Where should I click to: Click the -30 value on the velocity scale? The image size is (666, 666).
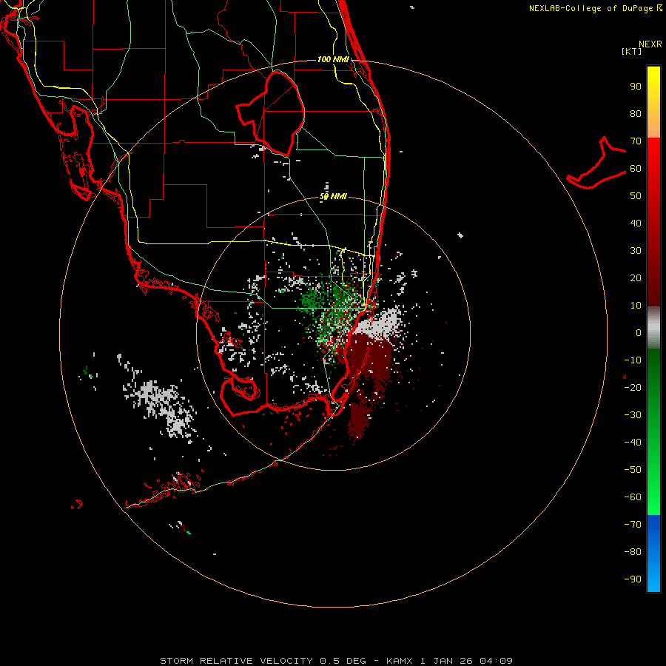633,415
